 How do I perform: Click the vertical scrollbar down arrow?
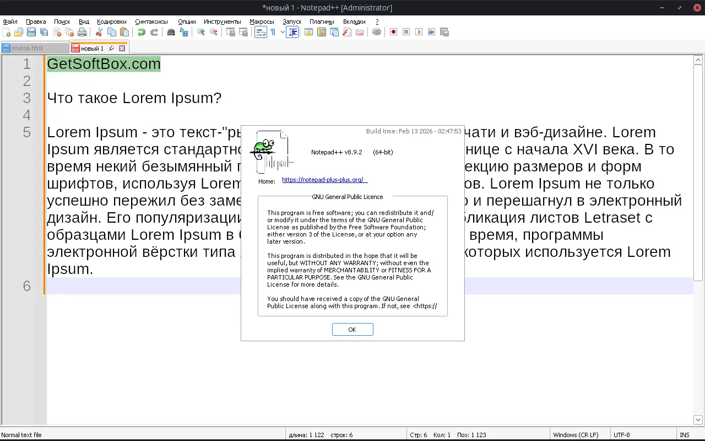pyautogui.click(x=698, y=420)
